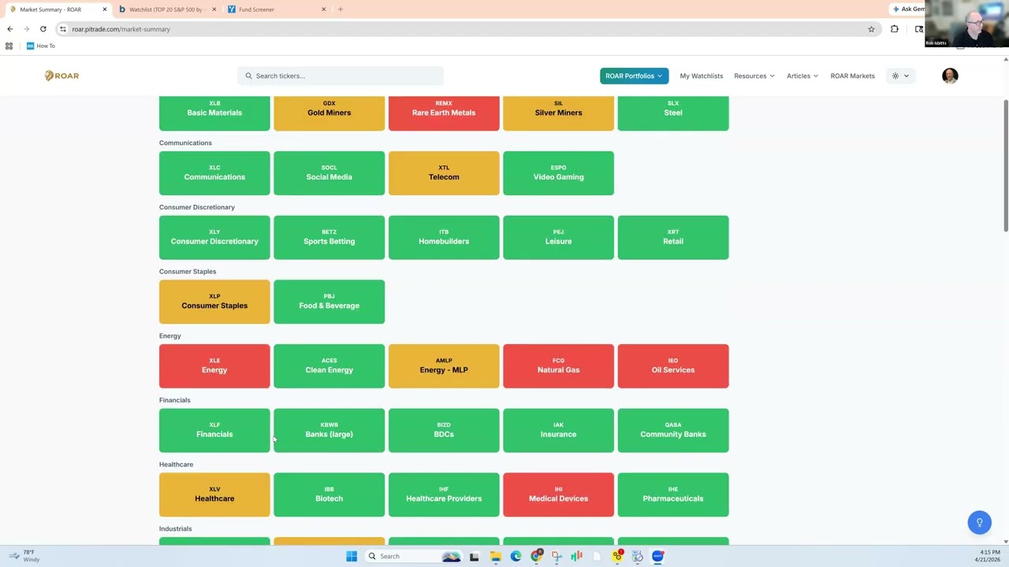Image resolution: width=1009 pixels, height=567 pixels.
Task: Click the ROAR logo in header
Action: pyautogui.click(x=61, y=76)
